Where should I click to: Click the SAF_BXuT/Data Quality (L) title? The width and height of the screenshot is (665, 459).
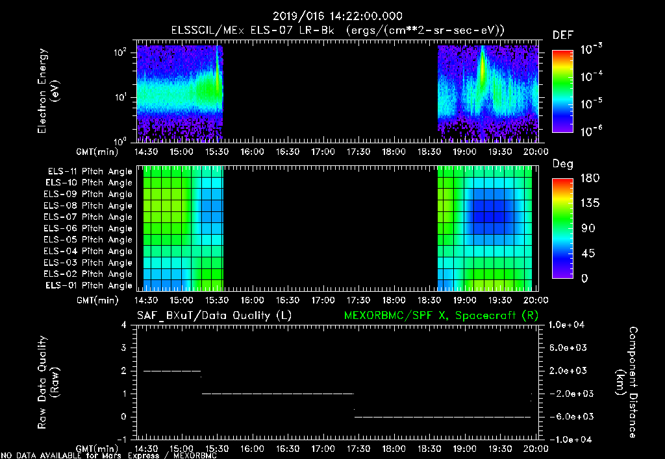pos(214,316)
